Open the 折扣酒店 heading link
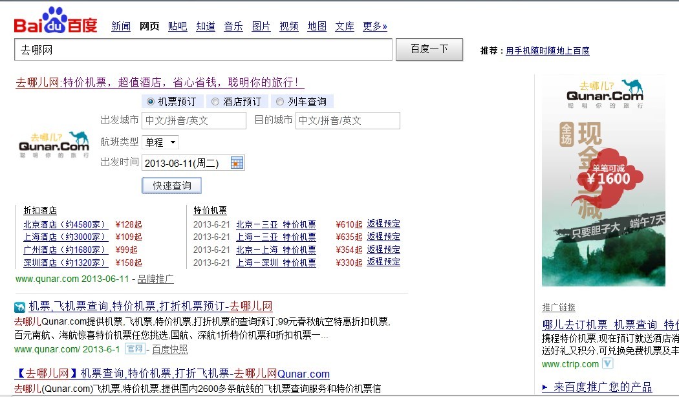Screen dimensions: 679x397 pos(40,211)
